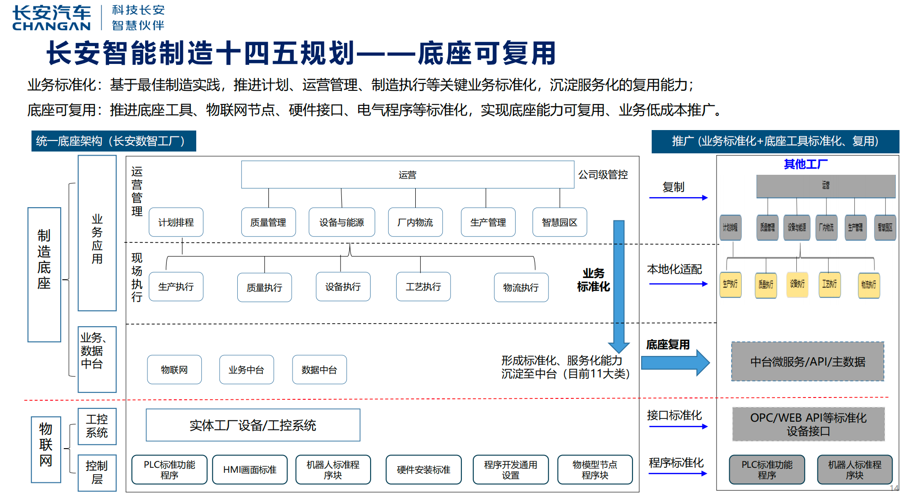The height and width of the screenshot is (502, 910).
Task: Click the gray 智慧园区 box
Action: pyautogui.click(x=885, y=227)
